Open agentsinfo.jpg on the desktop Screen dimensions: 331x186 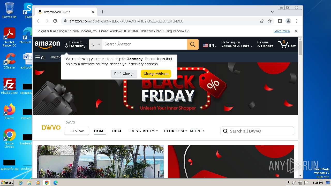(x=9, y=165)
